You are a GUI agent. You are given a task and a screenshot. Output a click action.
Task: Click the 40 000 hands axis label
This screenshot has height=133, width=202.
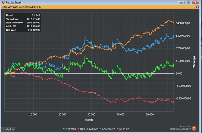[121, 114]
